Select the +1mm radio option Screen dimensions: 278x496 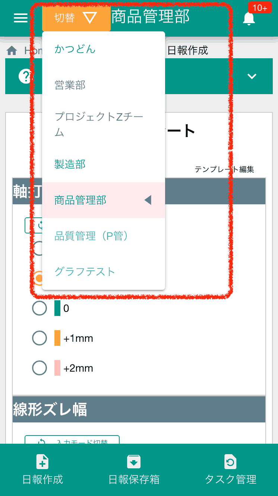[39, 338]
